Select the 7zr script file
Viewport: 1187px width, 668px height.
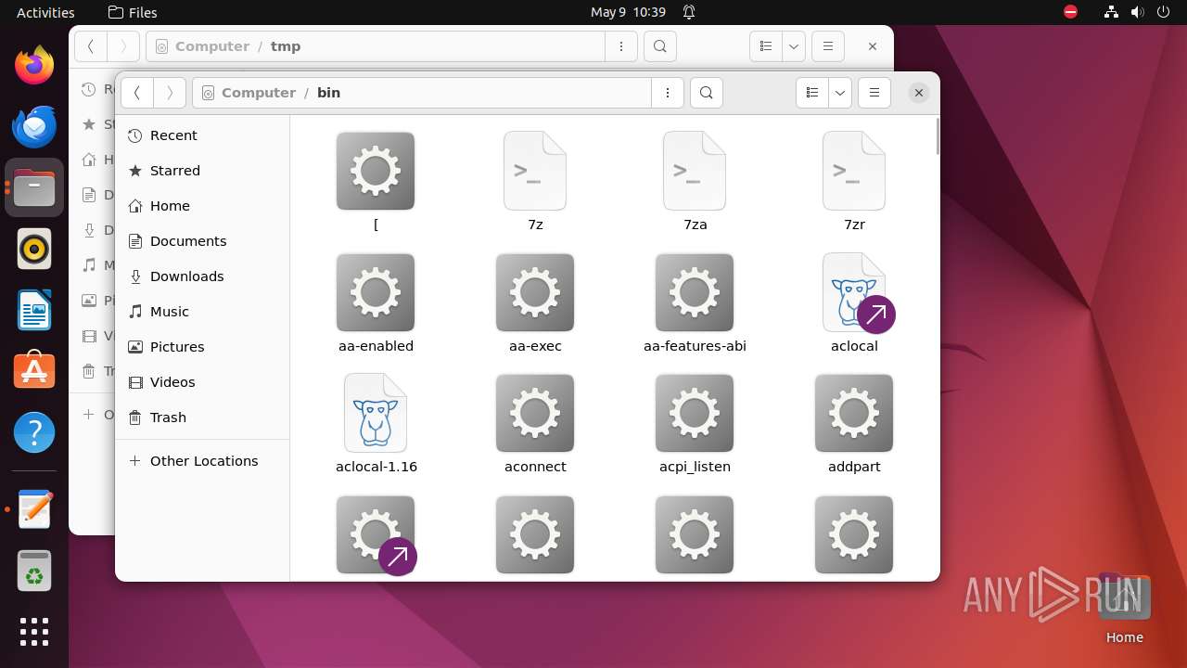(x=854, y=171)
